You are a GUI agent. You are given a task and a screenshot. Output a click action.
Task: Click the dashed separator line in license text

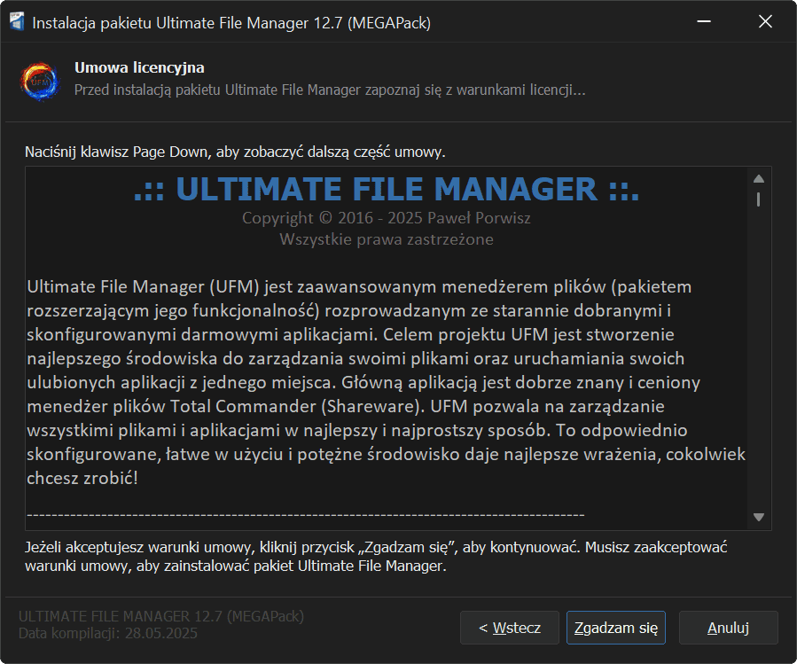(x=305, y=513)
